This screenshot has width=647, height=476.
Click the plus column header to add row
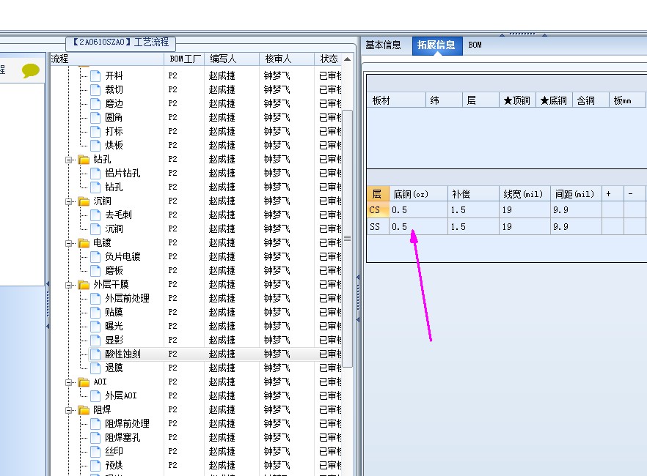(613, 193)
